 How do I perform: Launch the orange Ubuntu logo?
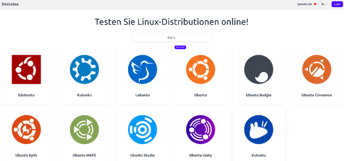[200, 70]
